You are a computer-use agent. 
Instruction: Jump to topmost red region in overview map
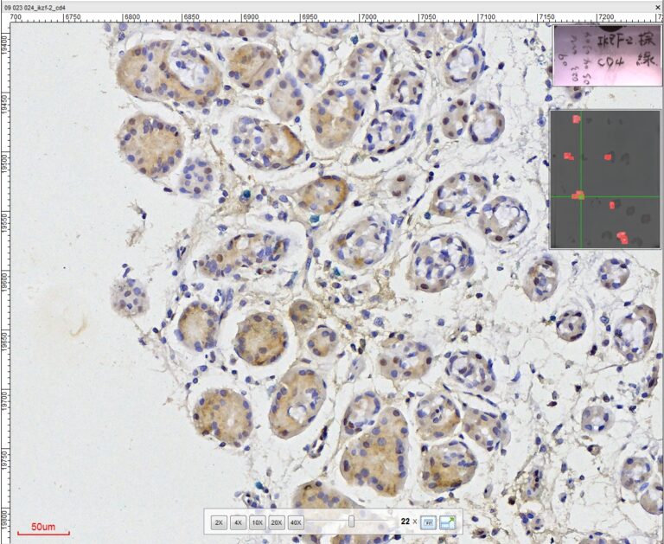click(x=577, y=119)
